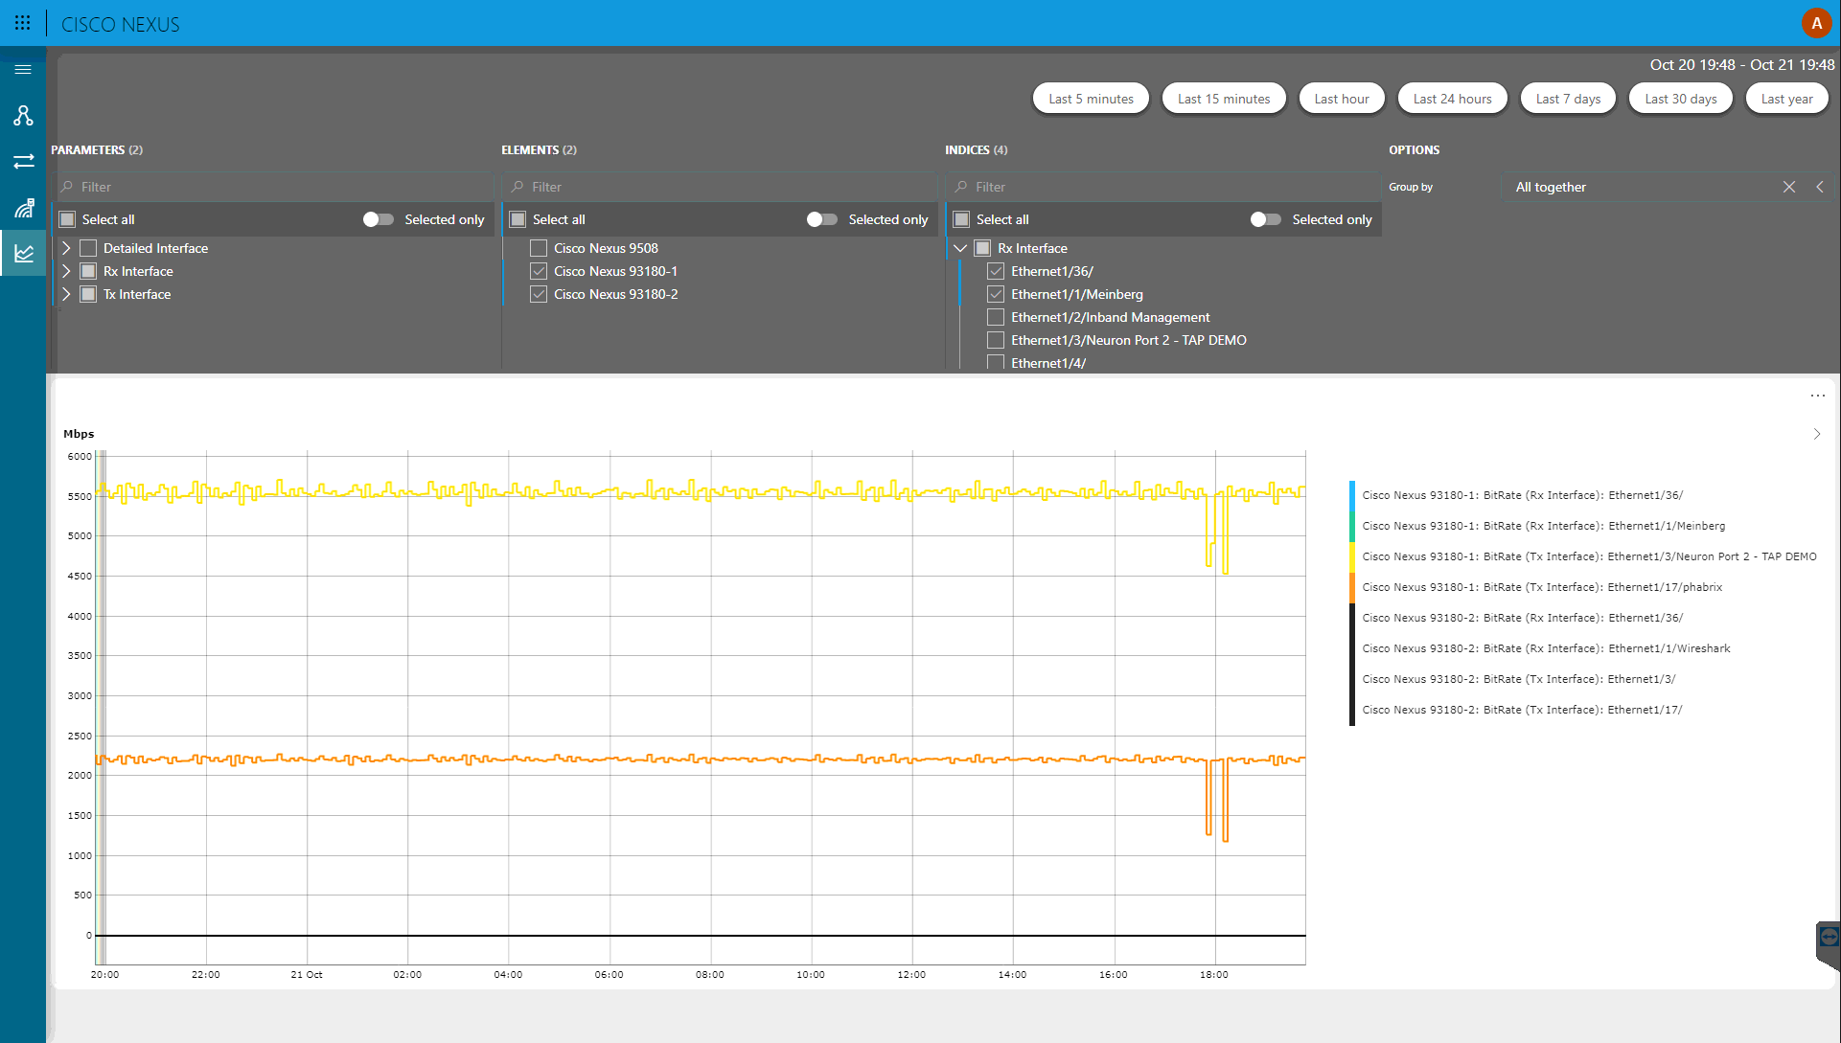Screen dimensions: 1841x1043
Task: Click orange swatch of Ethernet1/17/phabrix legend
Action: pos(1352,587)
